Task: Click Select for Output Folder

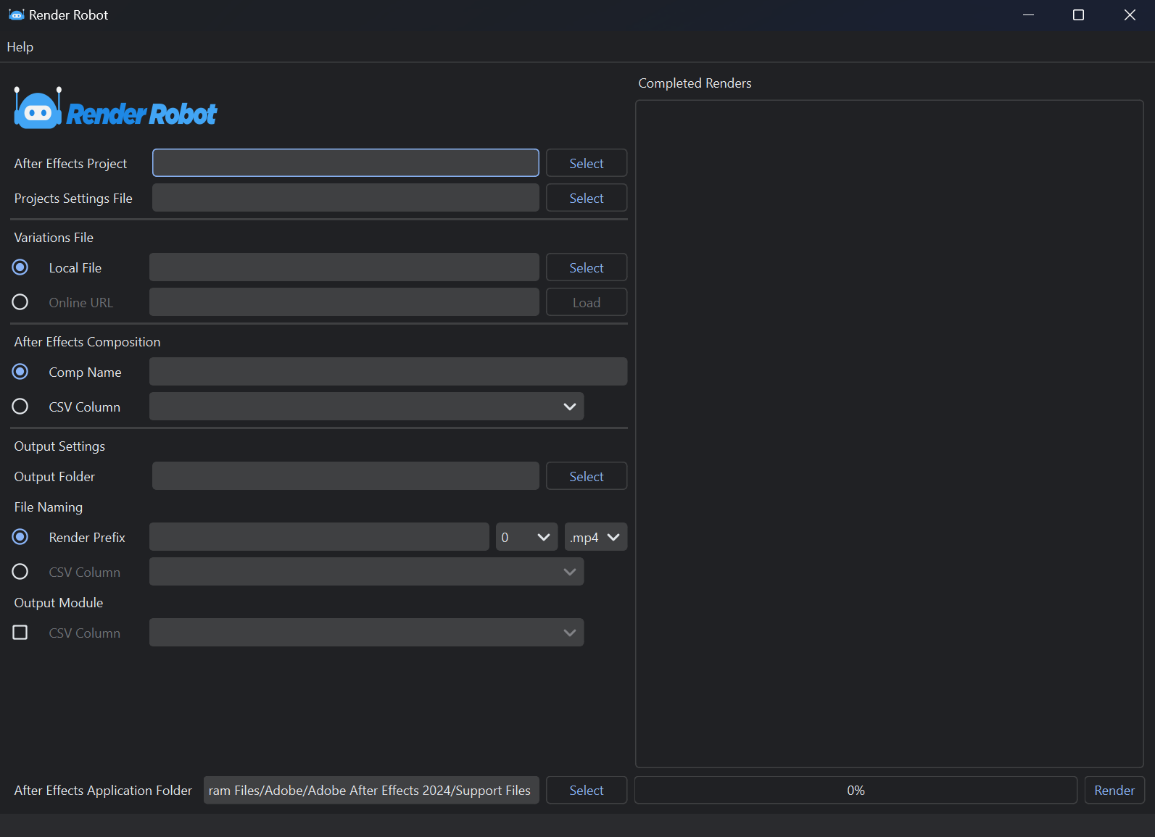Action: click(x=587, y=476)
